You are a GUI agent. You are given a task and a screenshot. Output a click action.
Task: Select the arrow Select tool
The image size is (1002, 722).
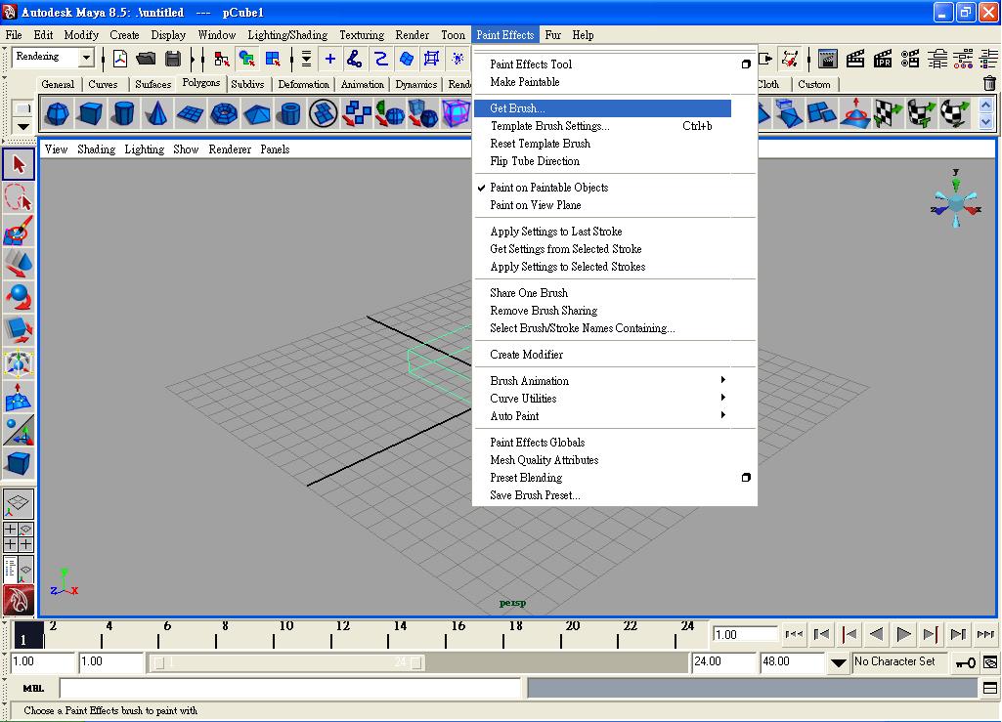(x=19, y=164)
